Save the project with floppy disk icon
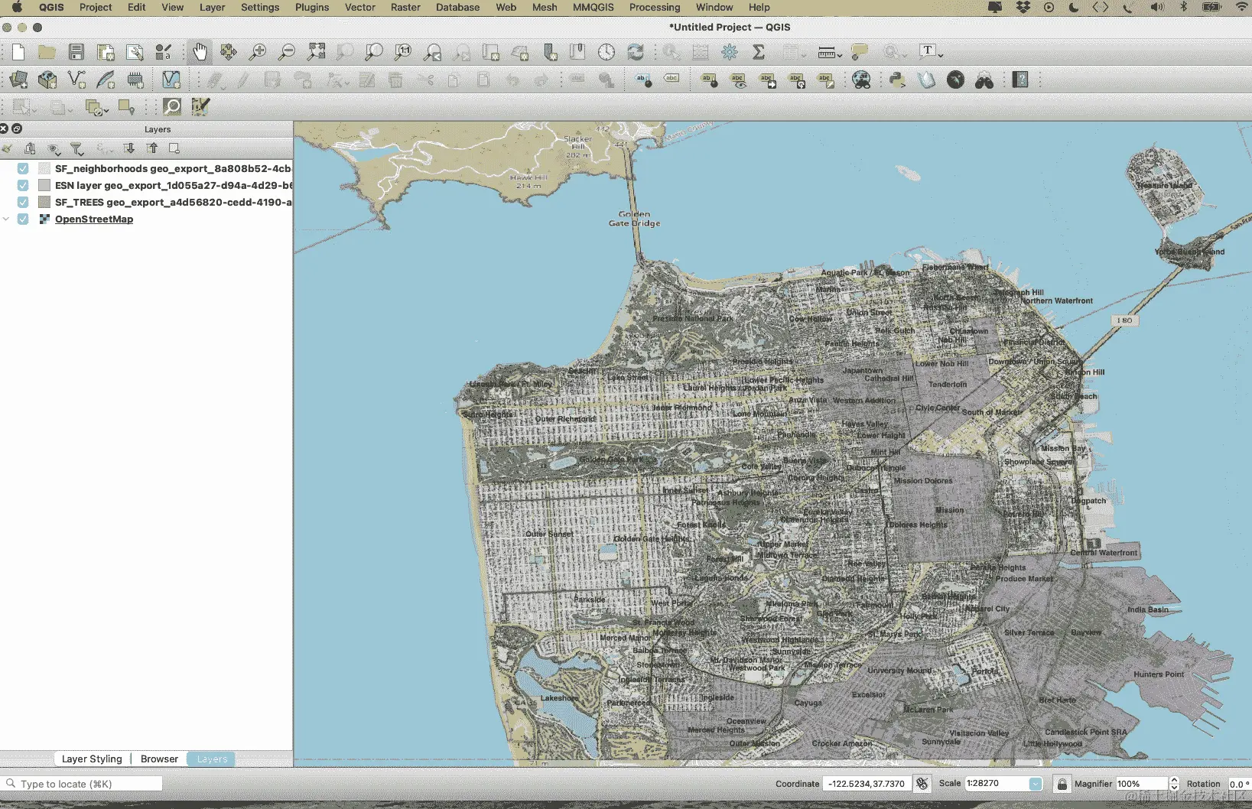1252x809 pixels. click(76, 52)
